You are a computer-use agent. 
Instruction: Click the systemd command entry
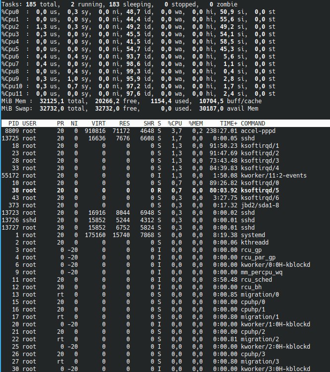(253, 235)
